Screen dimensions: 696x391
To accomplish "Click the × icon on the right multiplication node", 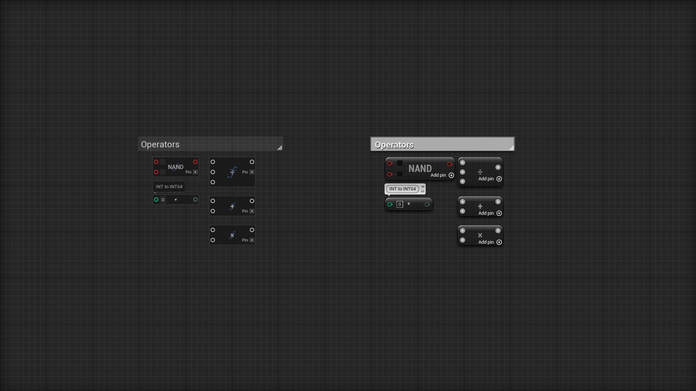I will click(480, 235).
